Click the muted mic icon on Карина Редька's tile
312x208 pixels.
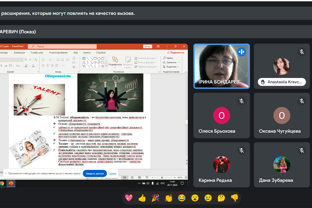click(x=242, y=150)
